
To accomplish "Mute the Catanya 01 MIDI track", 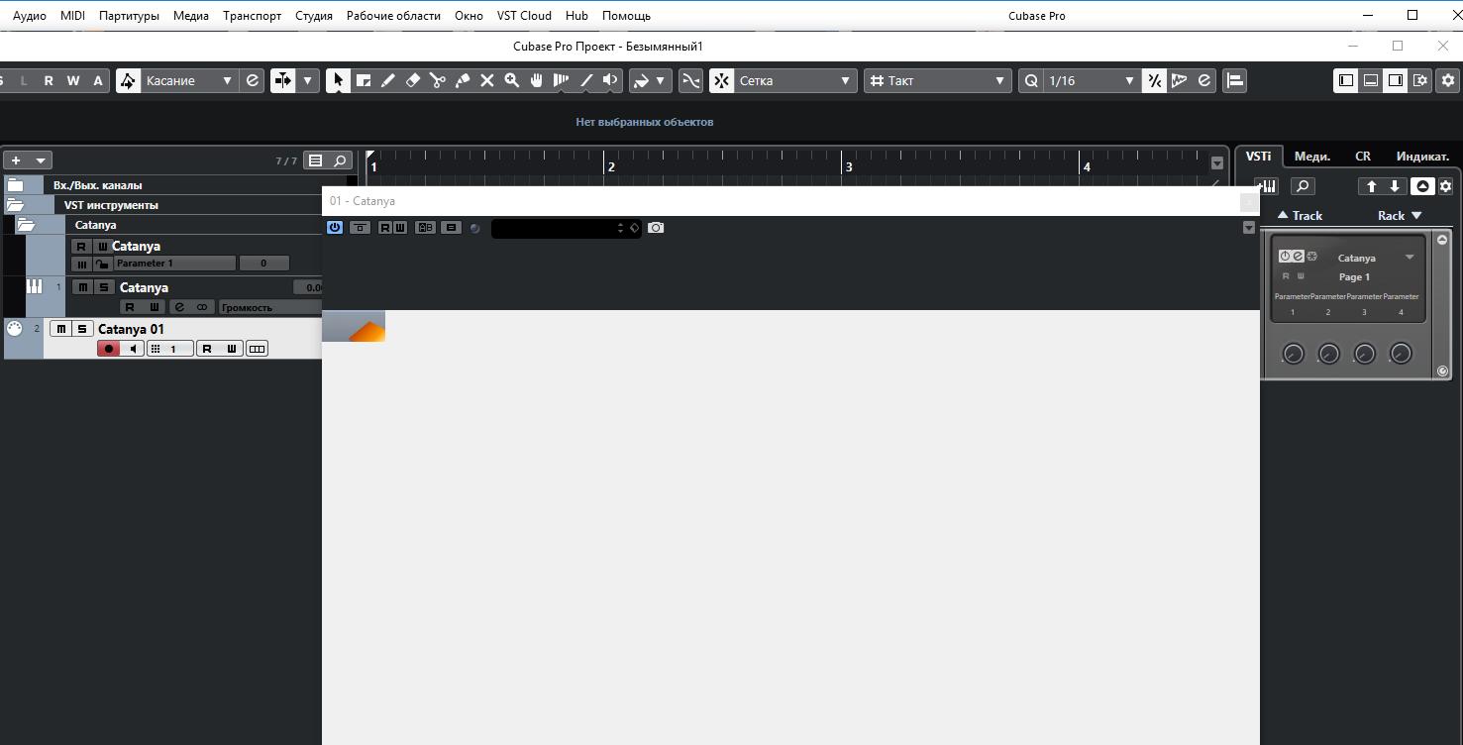I will click(61, 329).
